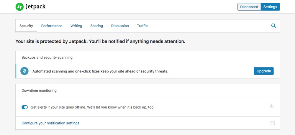
Task: Switch to the Traffic tab
Action: click(x=142, y=26)
